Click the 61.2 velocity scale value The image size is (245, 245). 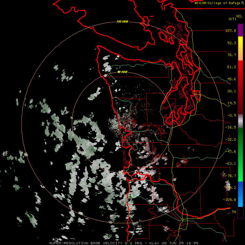(232, 67)
